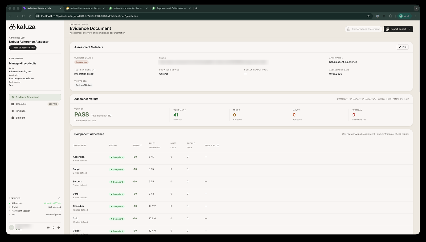
Task: Close the nebula-component-rules.xlsx tab
Action: [x=147, y=8]
